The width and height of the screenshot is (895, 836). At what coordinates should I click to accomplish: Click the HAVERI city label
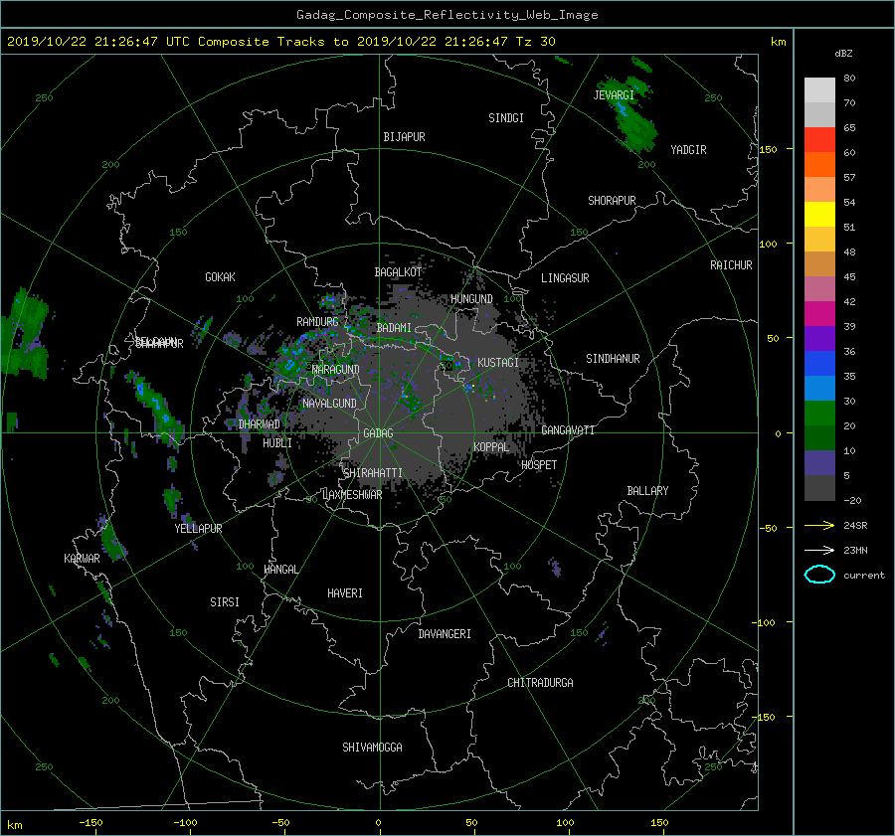point(345,593)
